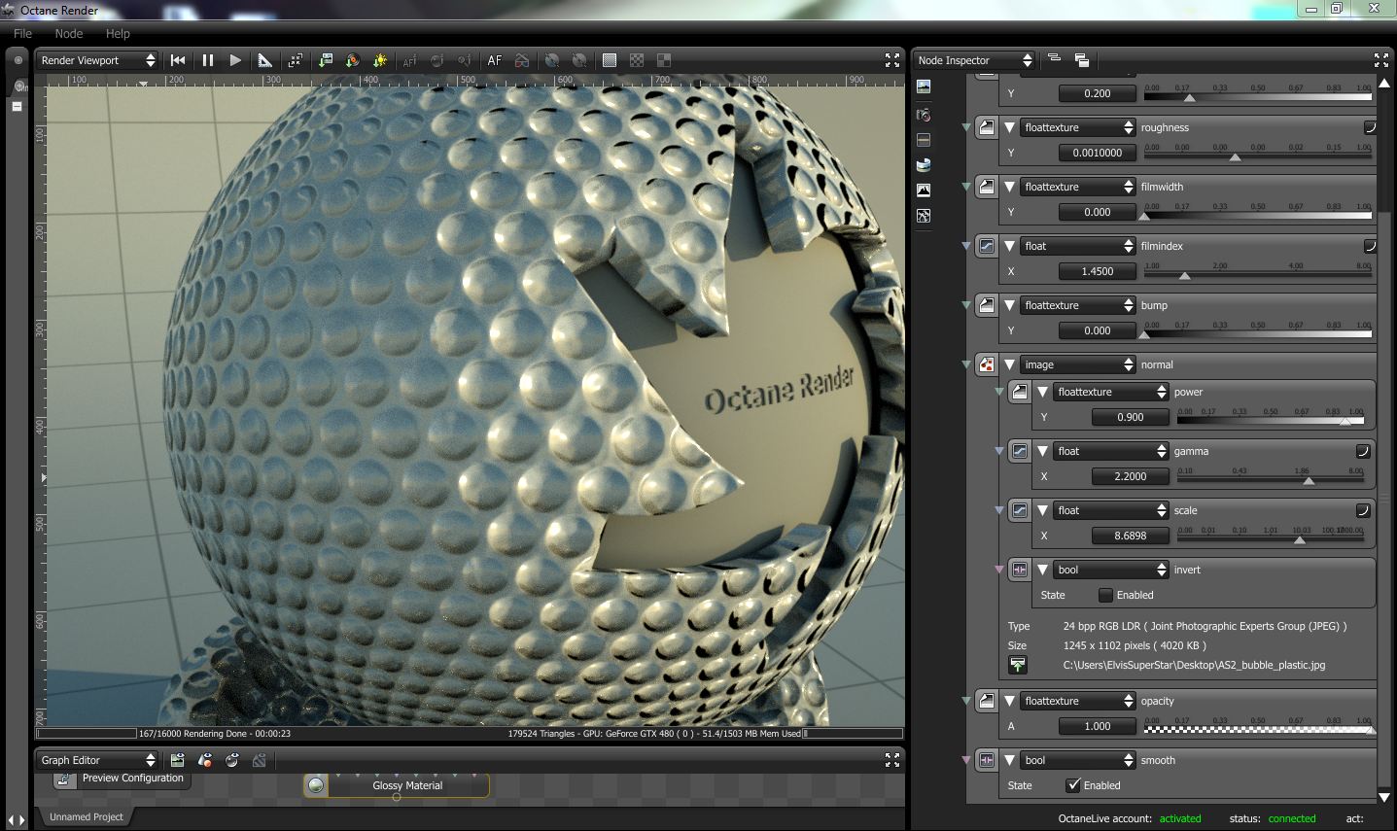Click the gamma X value field 2.2000
This screenshot has height=831, width=1397.
point(1131,476)
